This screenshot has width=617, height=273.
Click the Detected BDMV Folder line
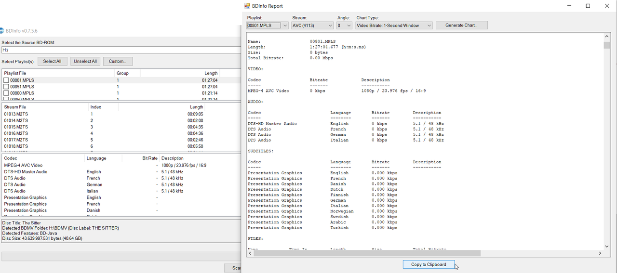[x=60, y=228]
